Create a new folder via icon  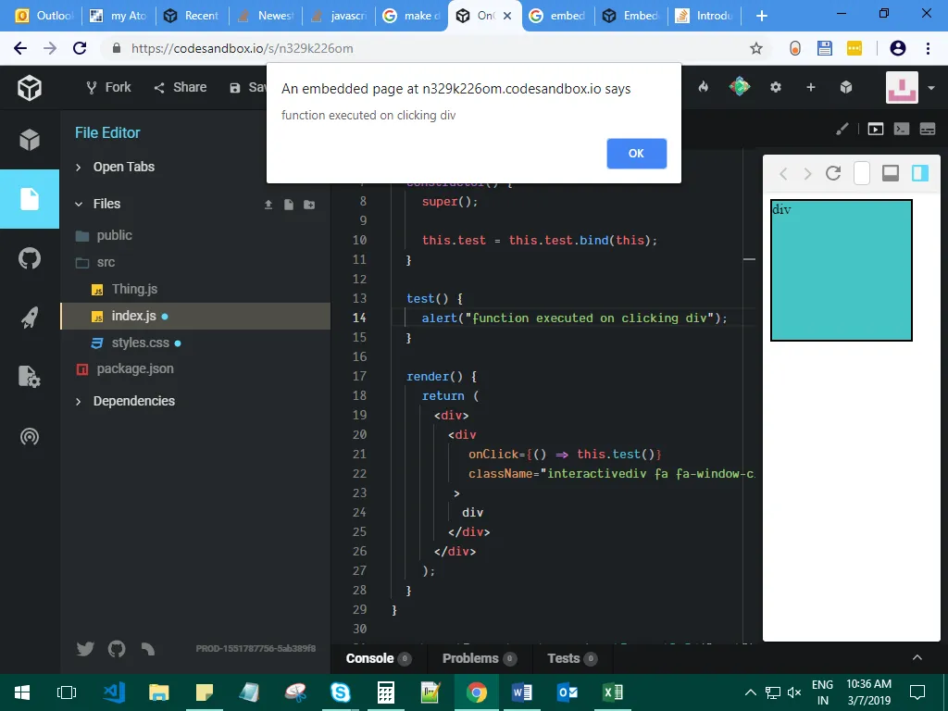[309, 205]
